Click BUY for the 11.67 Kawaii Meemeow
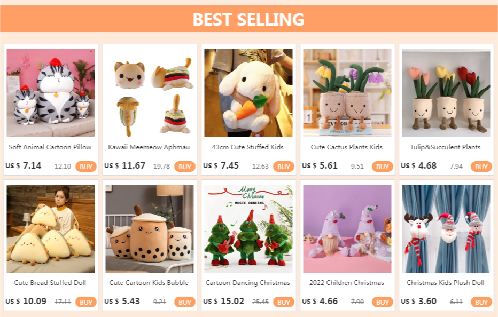Viewport: 498px width, 317px height. [x=185, y=167]
